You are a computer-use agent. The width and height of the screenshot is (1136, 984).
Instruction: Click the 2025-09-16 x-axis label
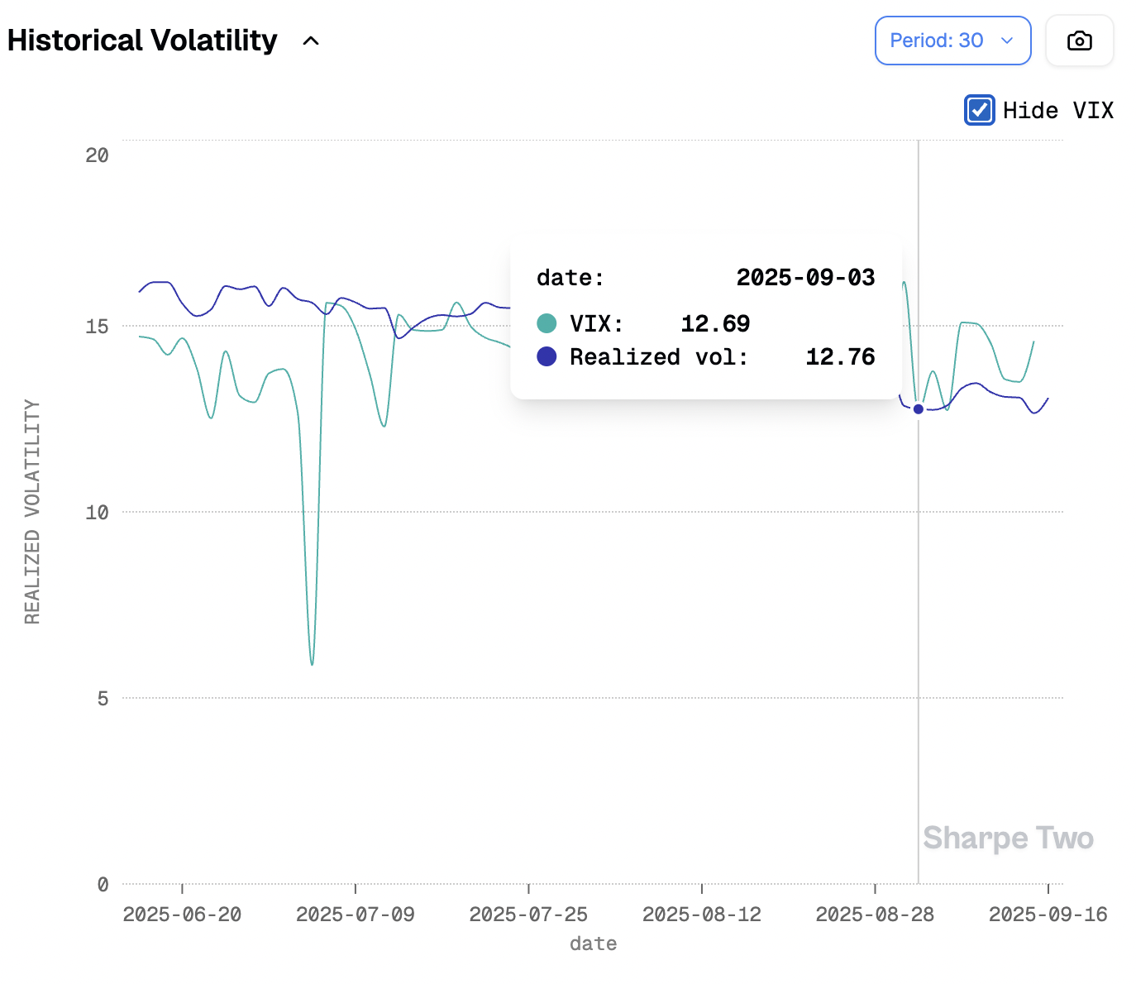pos(1048,914)
